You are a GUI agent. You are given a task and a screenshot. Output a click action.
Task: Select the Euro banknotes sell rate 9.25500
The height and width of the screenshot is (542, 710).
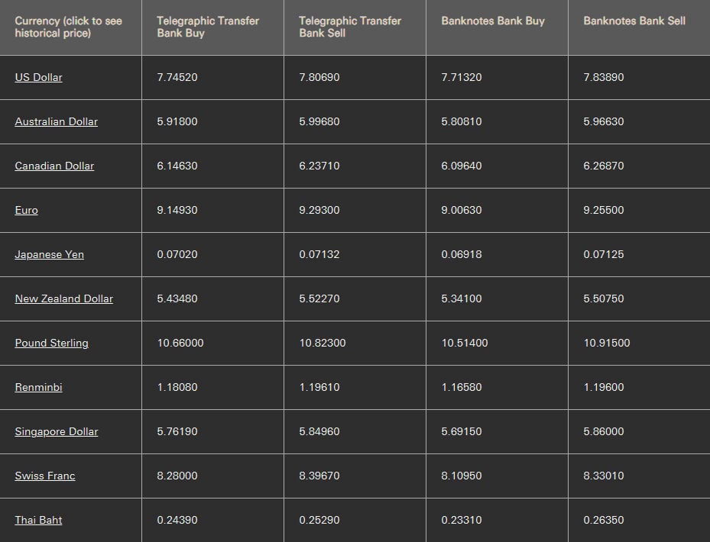click(604, 210)
